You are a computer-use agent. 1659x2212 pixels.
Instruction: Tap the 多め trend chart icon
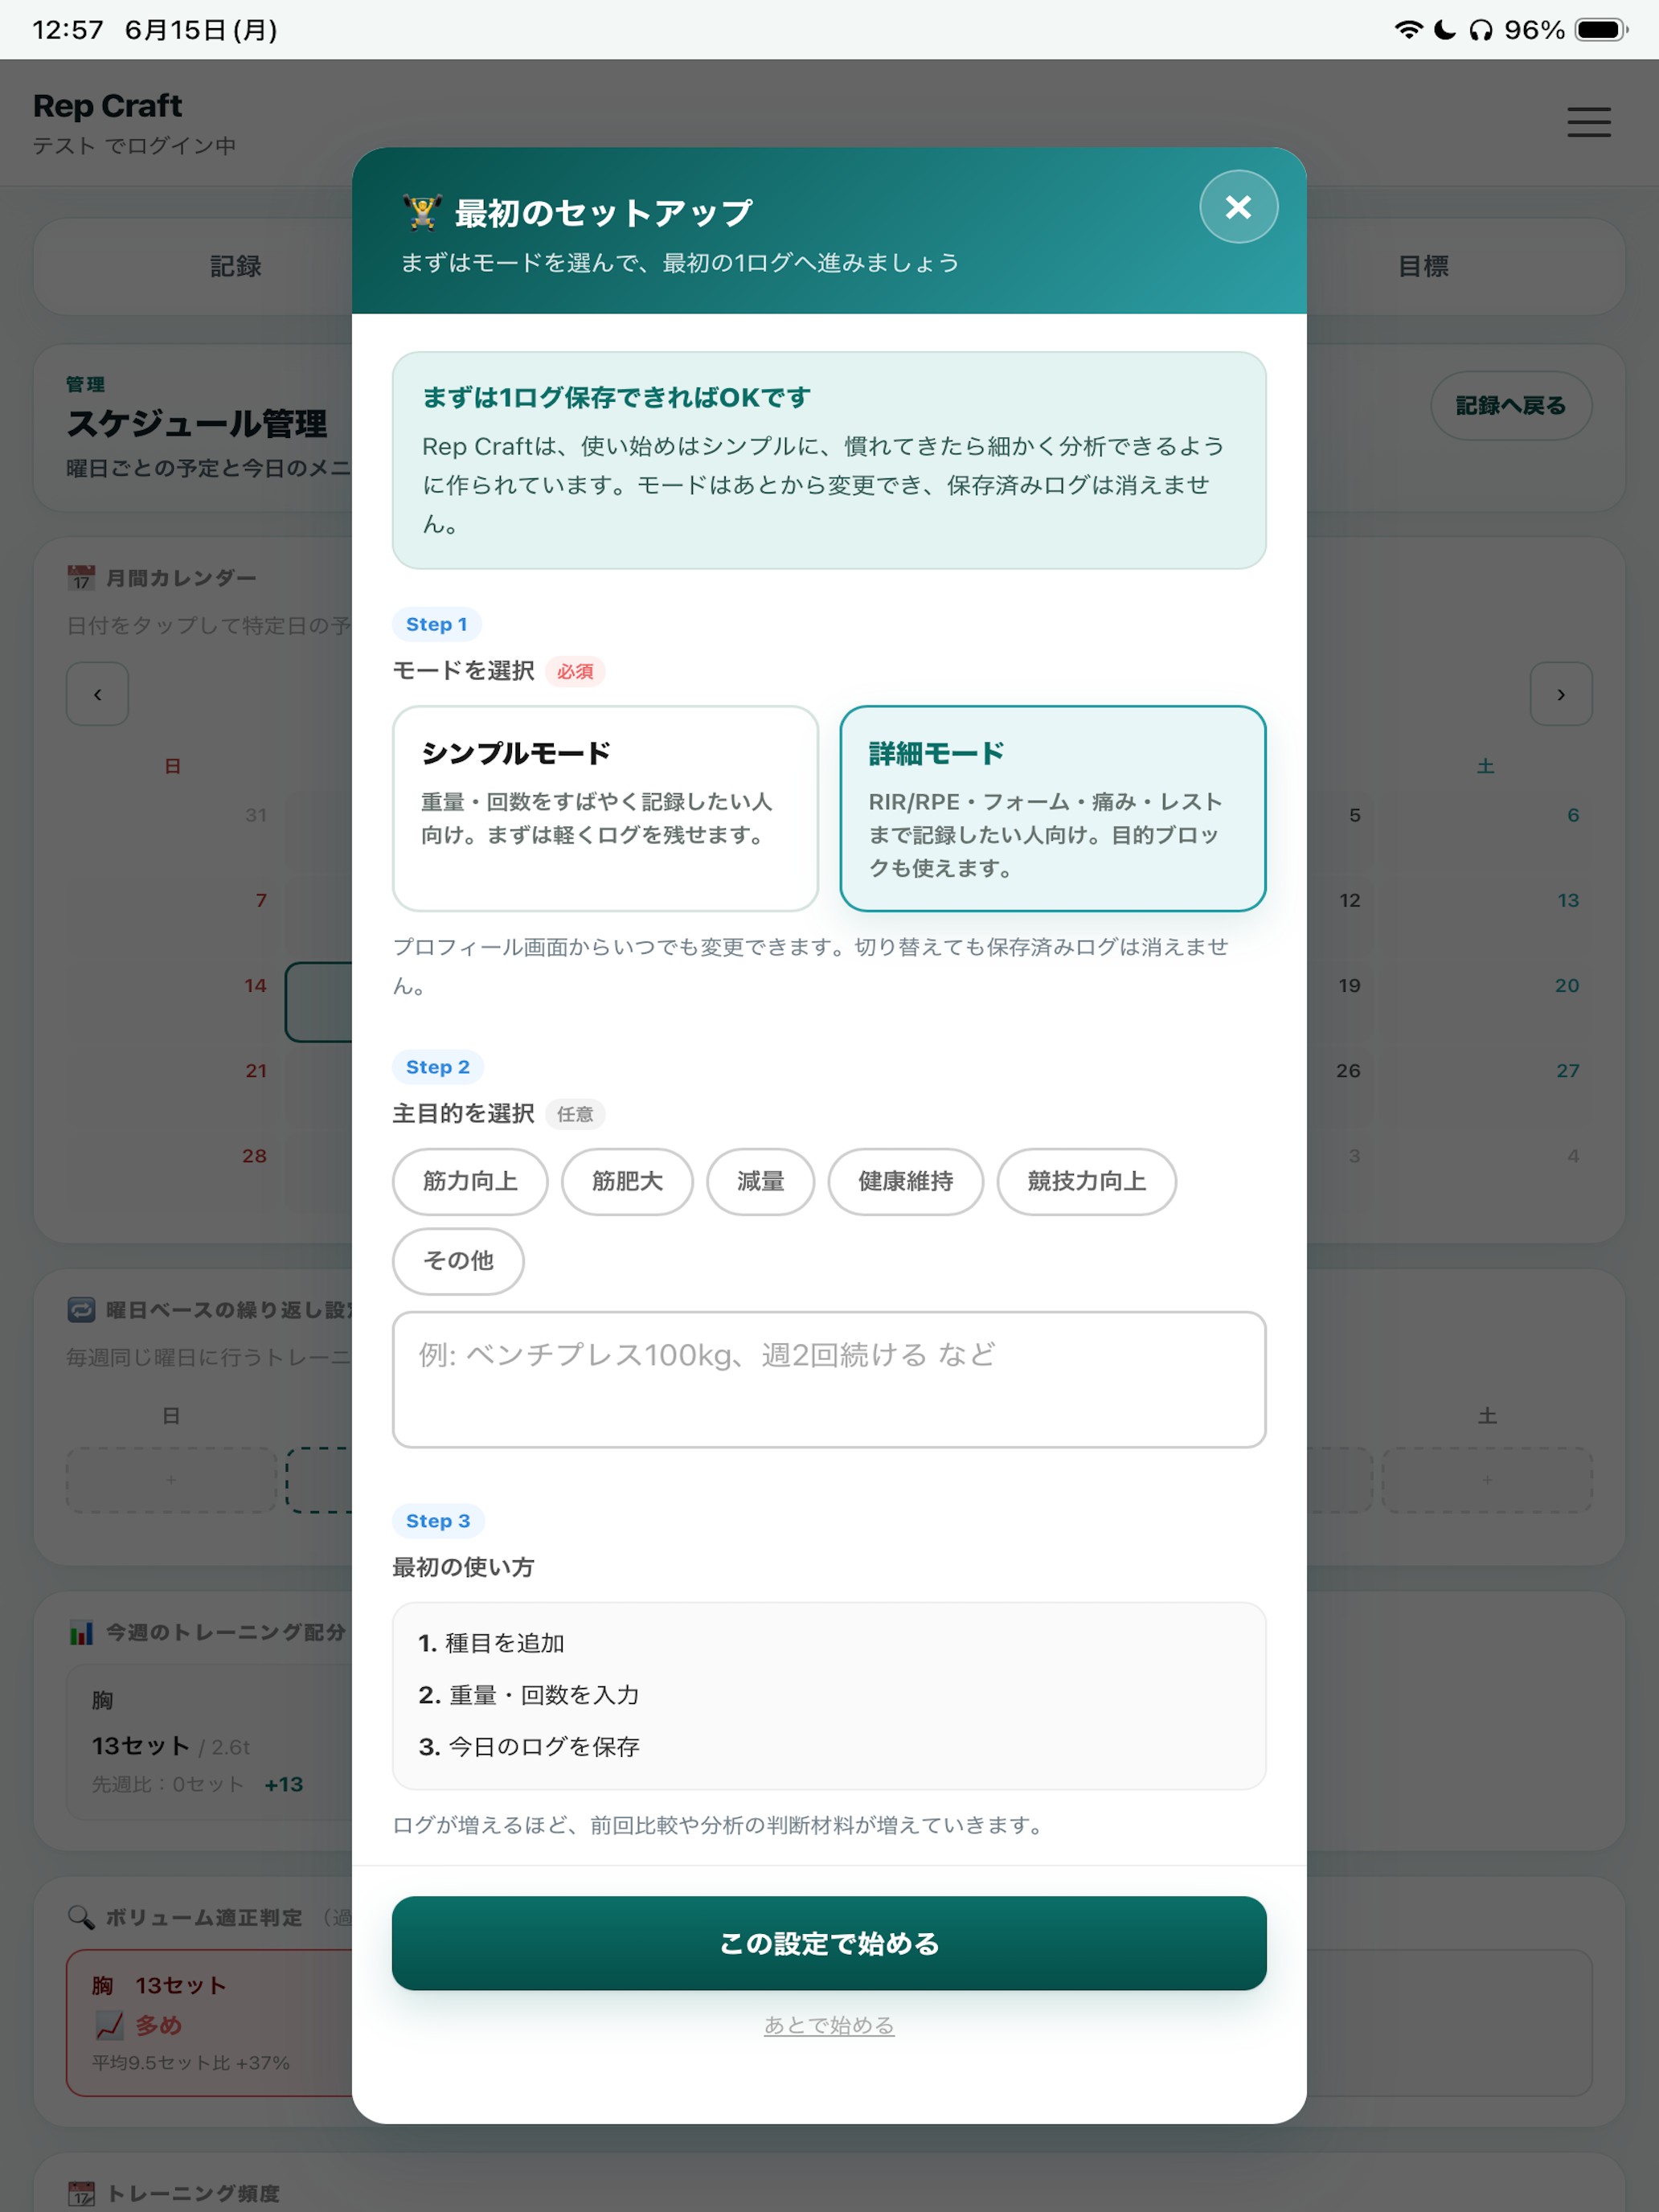[x=109, y=2025]
